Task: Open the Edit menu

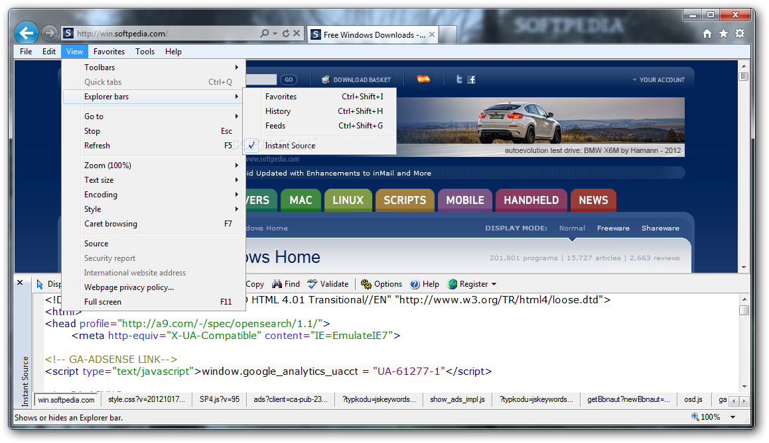Action: (49, 52)
